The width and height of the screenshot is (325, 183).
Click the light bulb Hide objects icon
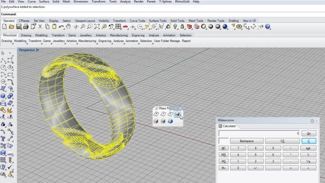coord(176,27)
